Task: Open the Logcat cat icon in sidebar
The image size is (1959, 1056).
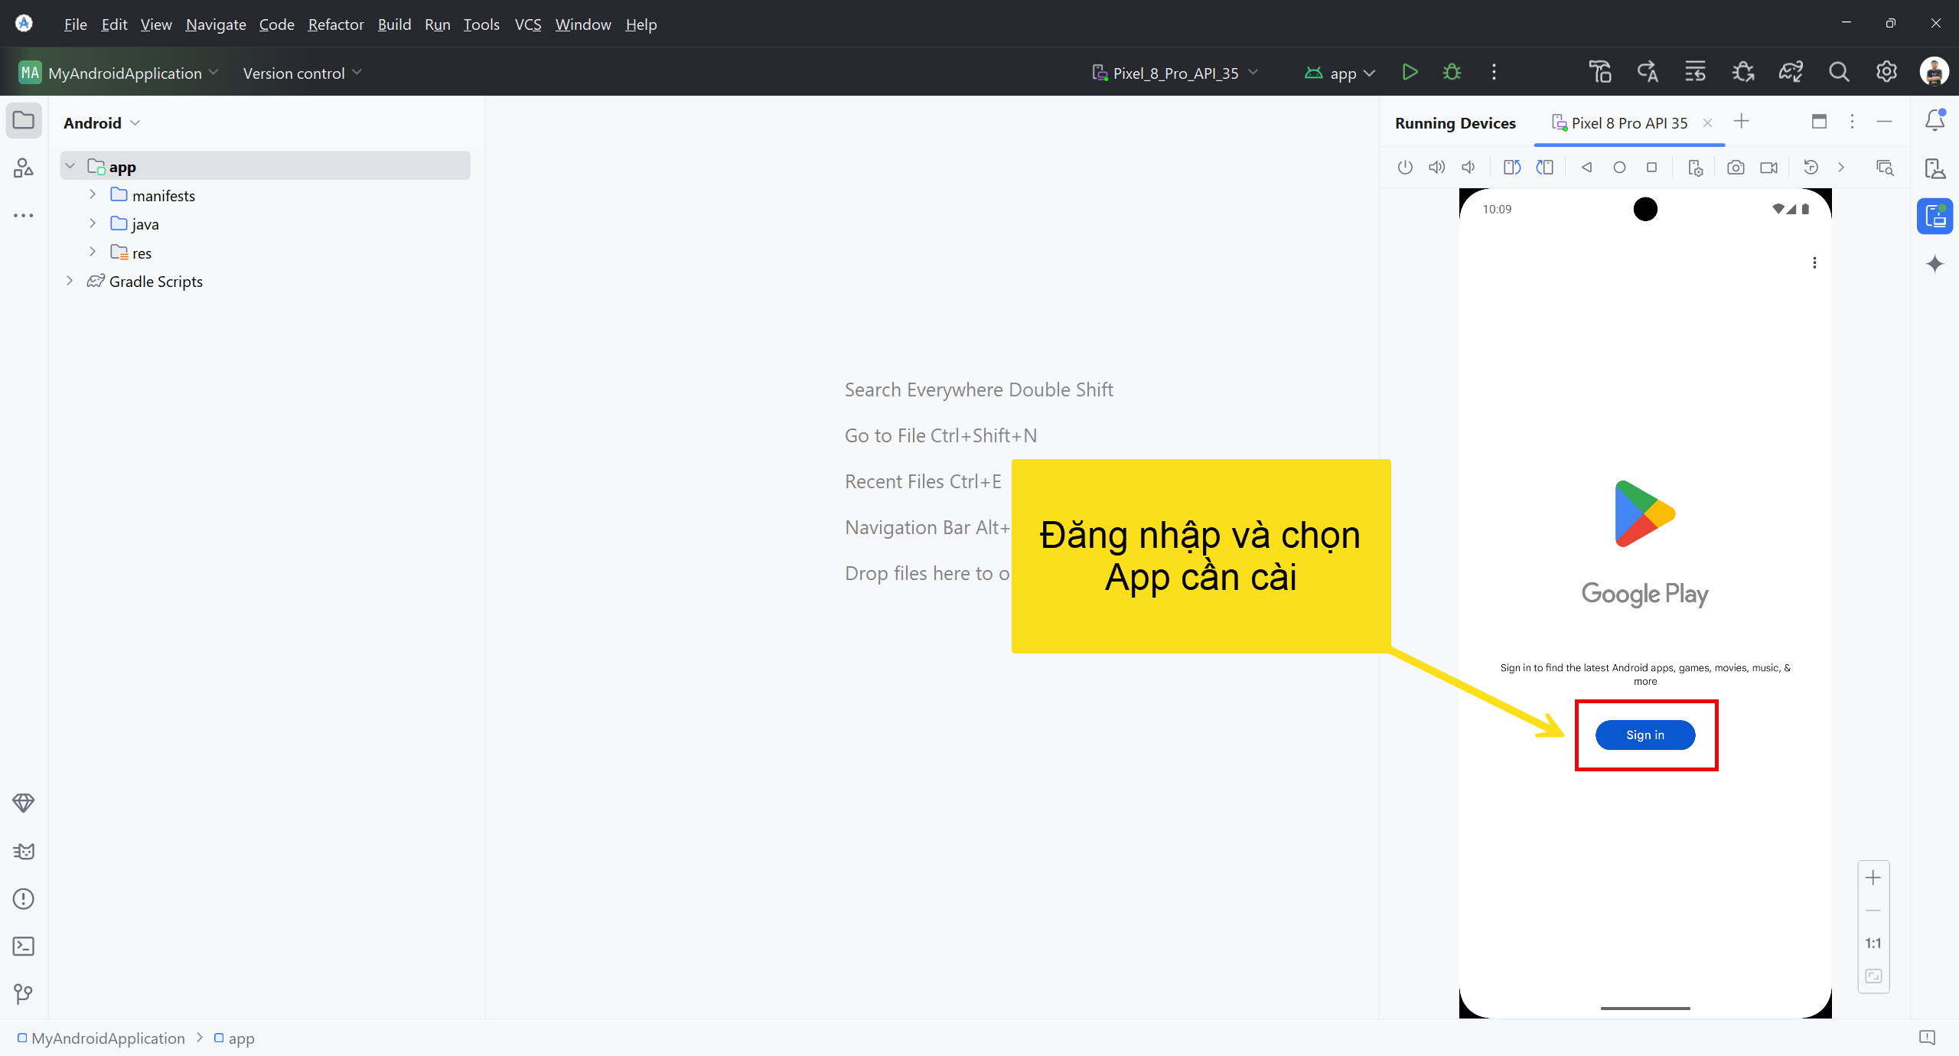Action: pyautogui.click(x=24, y=851)
